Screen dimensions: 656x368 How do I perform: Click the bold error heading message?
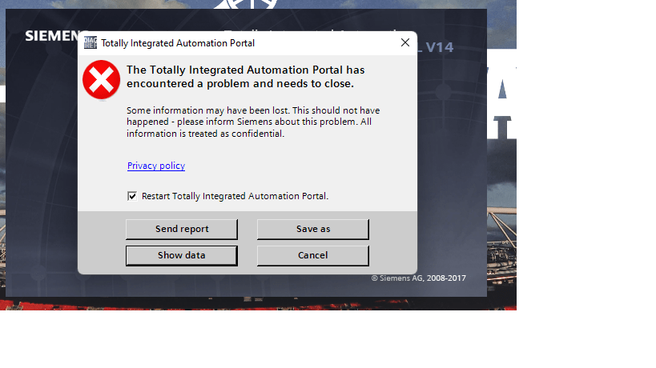tap(245, 77)
